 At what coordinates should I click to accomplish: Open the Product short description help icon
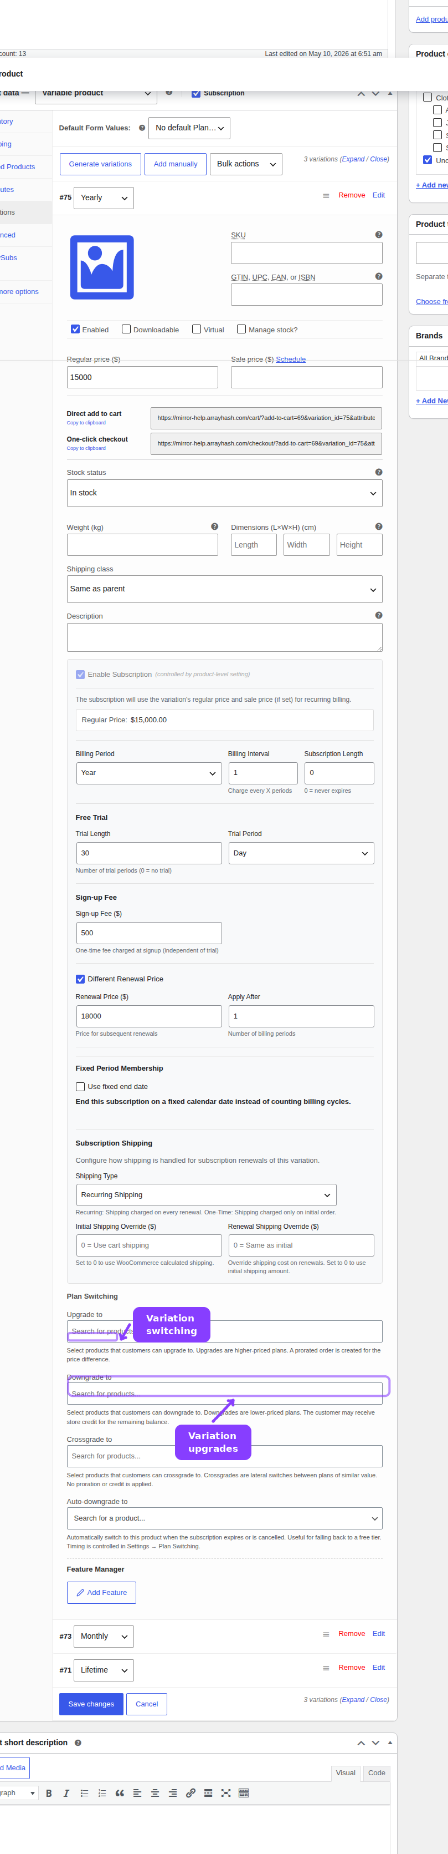(x=78, y=1743)
